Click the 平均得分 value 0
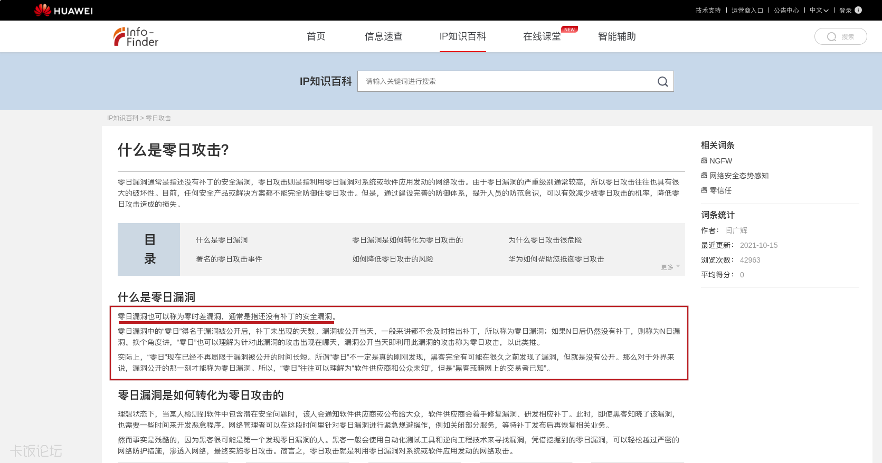The width and height of the screenshot is (882, 463). point(742,275)
